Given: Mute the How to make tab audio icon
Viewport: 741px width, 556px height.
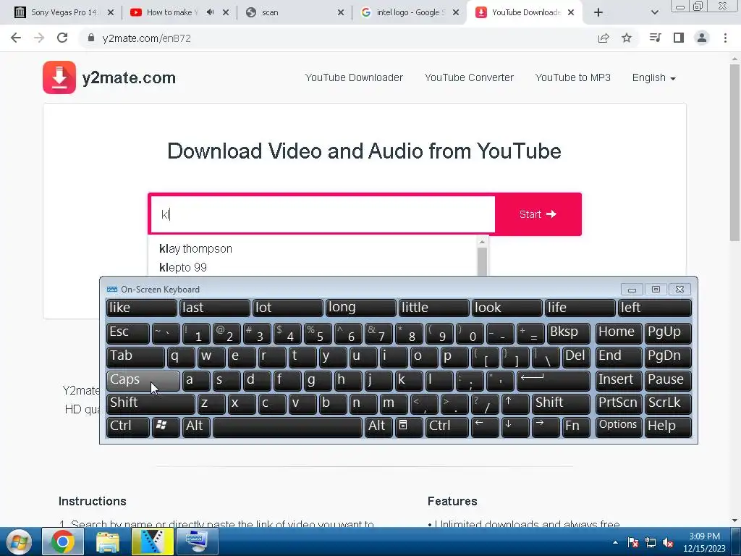Looking at the screenshot, I should [x=211, y=12].
